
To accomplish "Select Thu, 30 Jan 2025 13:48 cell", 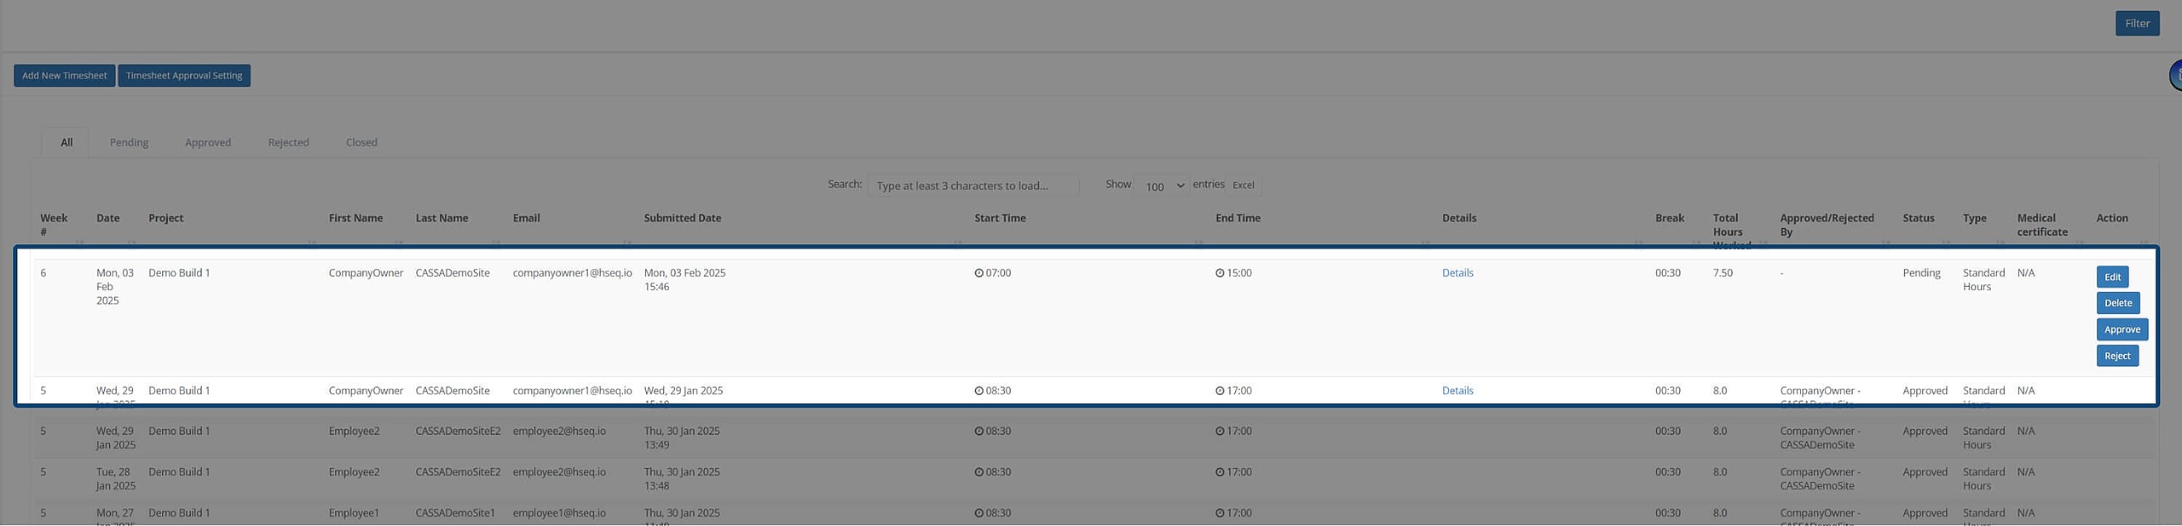I will (x=682, y=479).
